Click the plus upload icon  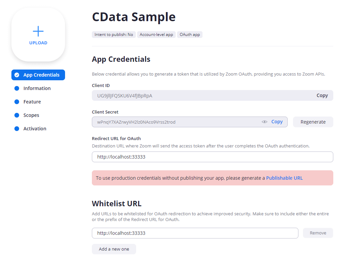click(38, 31)
